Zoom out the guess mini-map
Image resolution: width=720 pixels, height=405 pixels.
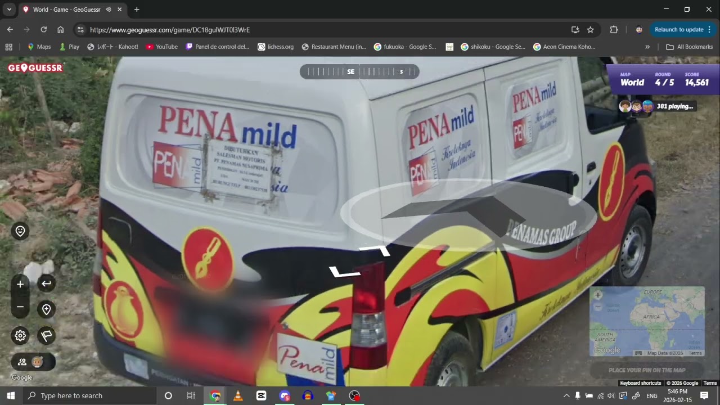[x=598, y=307]
